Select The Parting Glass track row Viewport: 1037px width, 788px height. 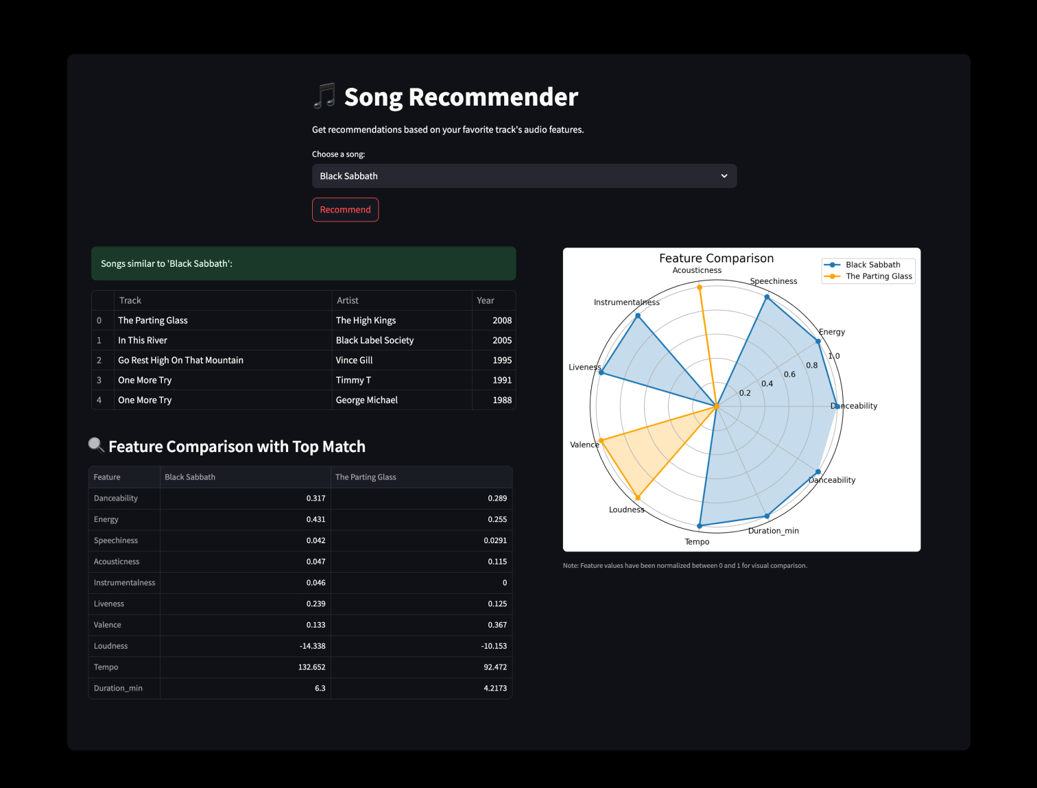point(153,320)
